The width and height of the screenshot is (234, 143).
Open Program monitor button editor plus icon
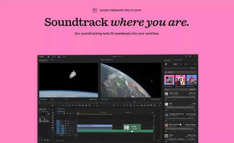tap(160, 105)
